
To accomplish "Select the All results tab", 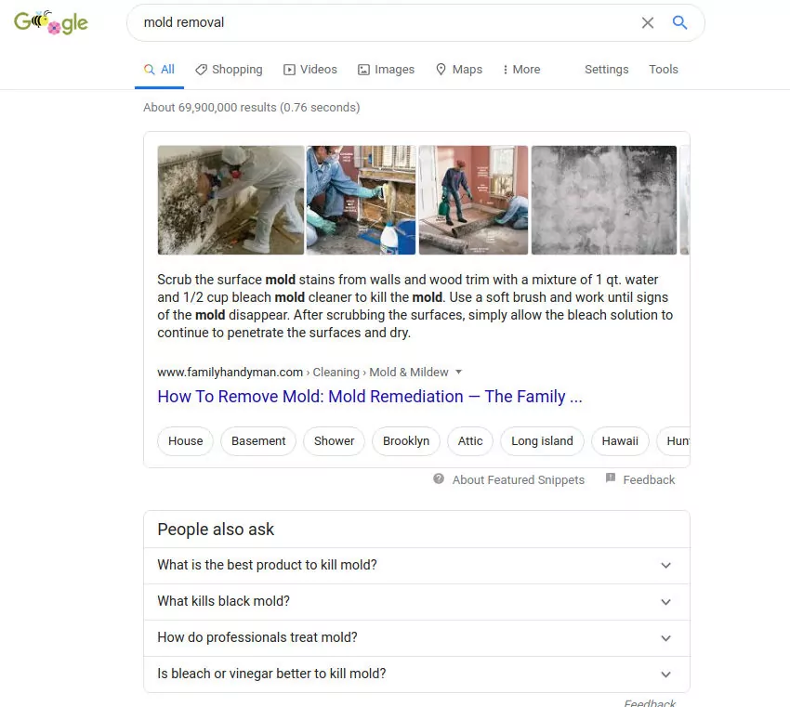I will (x=159, y=70).
